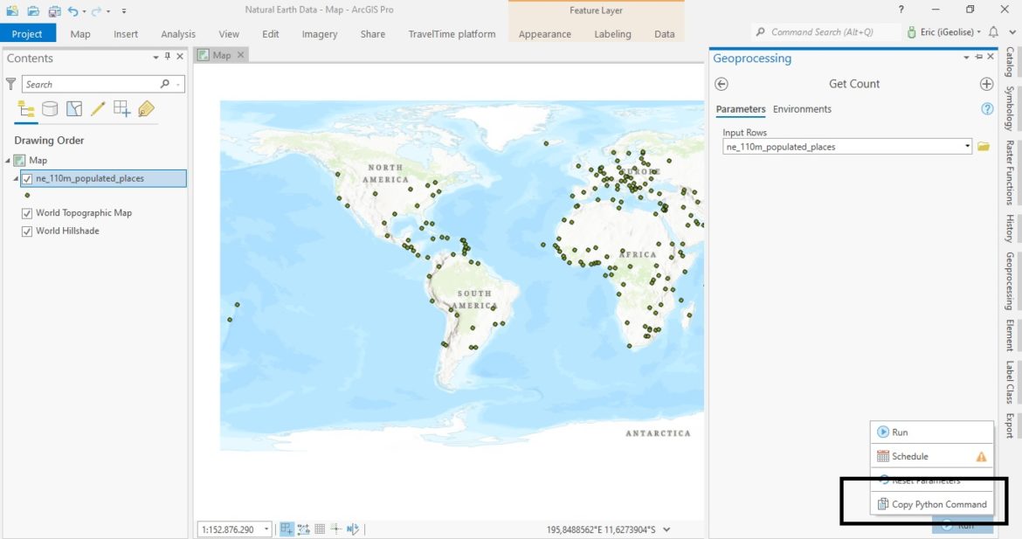The image size is (1022, 539).
Task: Switch to List By Data Source
Action: tap(50, 108)
